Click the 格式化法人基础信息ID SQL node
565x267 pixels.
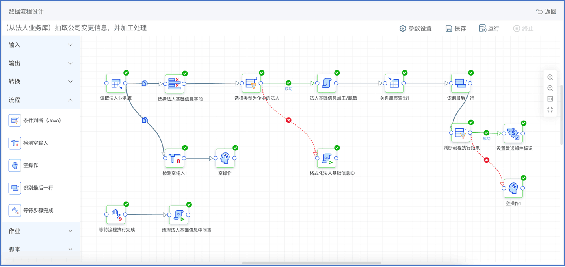[327, 158]
